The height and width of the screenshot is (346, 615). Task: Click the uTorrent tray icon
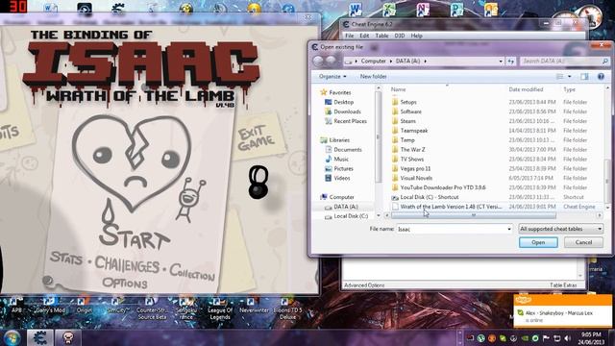click(x=480, y=338)
